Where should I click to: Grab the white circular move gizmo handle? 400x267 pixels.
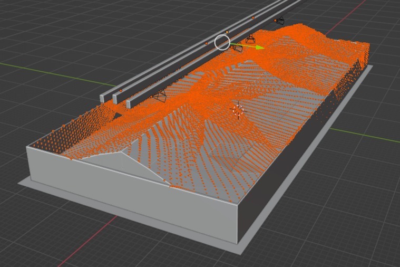222,42
